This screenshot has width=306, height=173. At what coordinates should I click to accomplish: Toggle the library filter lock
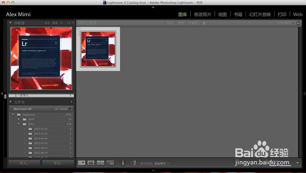[x=298, y=22]
